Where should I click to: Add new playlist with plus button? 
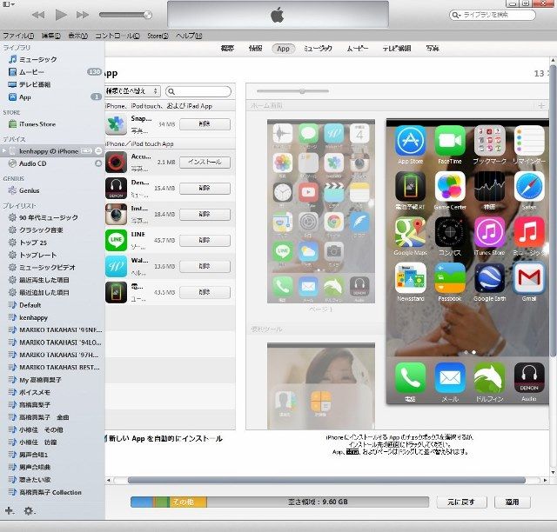10,511
